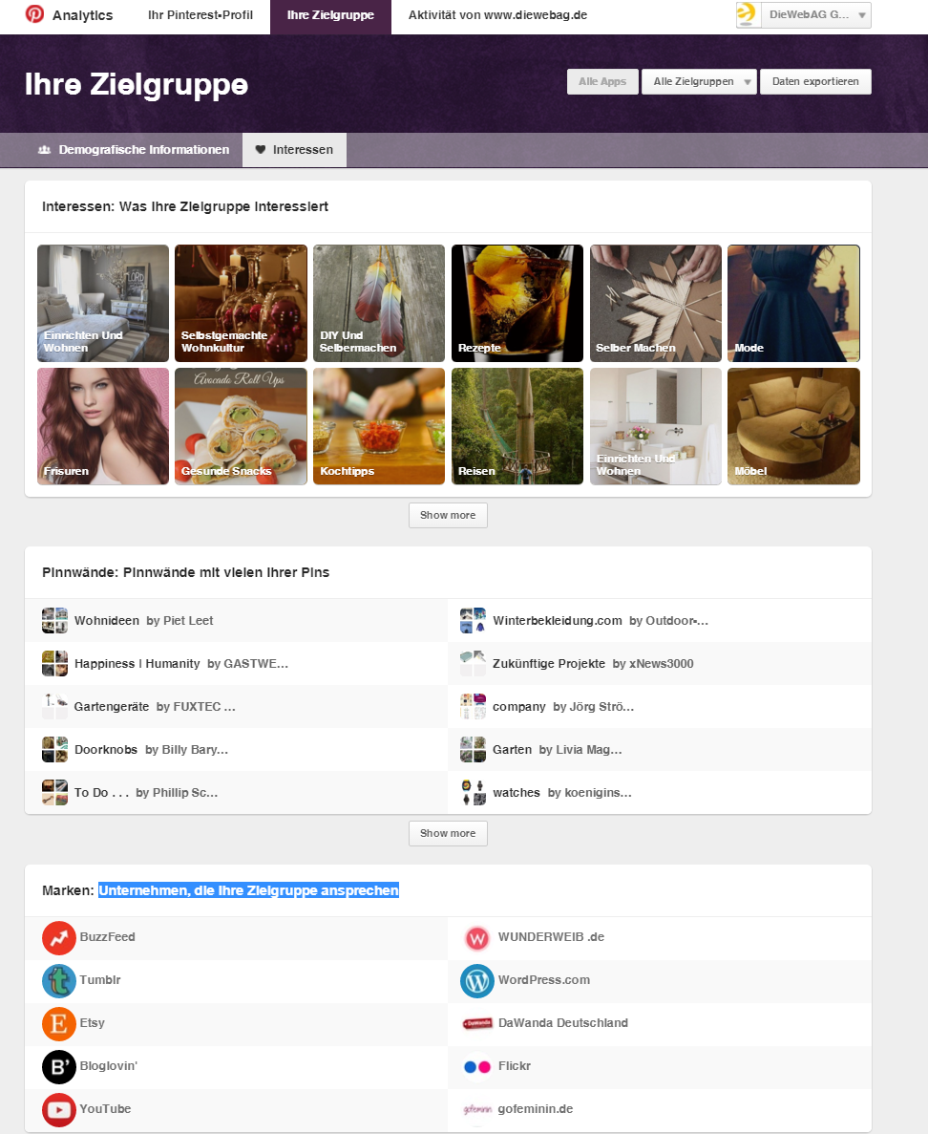Open the Selbstgemachte Wohnkultur interest tile
Viewport: 928px width, 1134px height.
tap(241, 303)
